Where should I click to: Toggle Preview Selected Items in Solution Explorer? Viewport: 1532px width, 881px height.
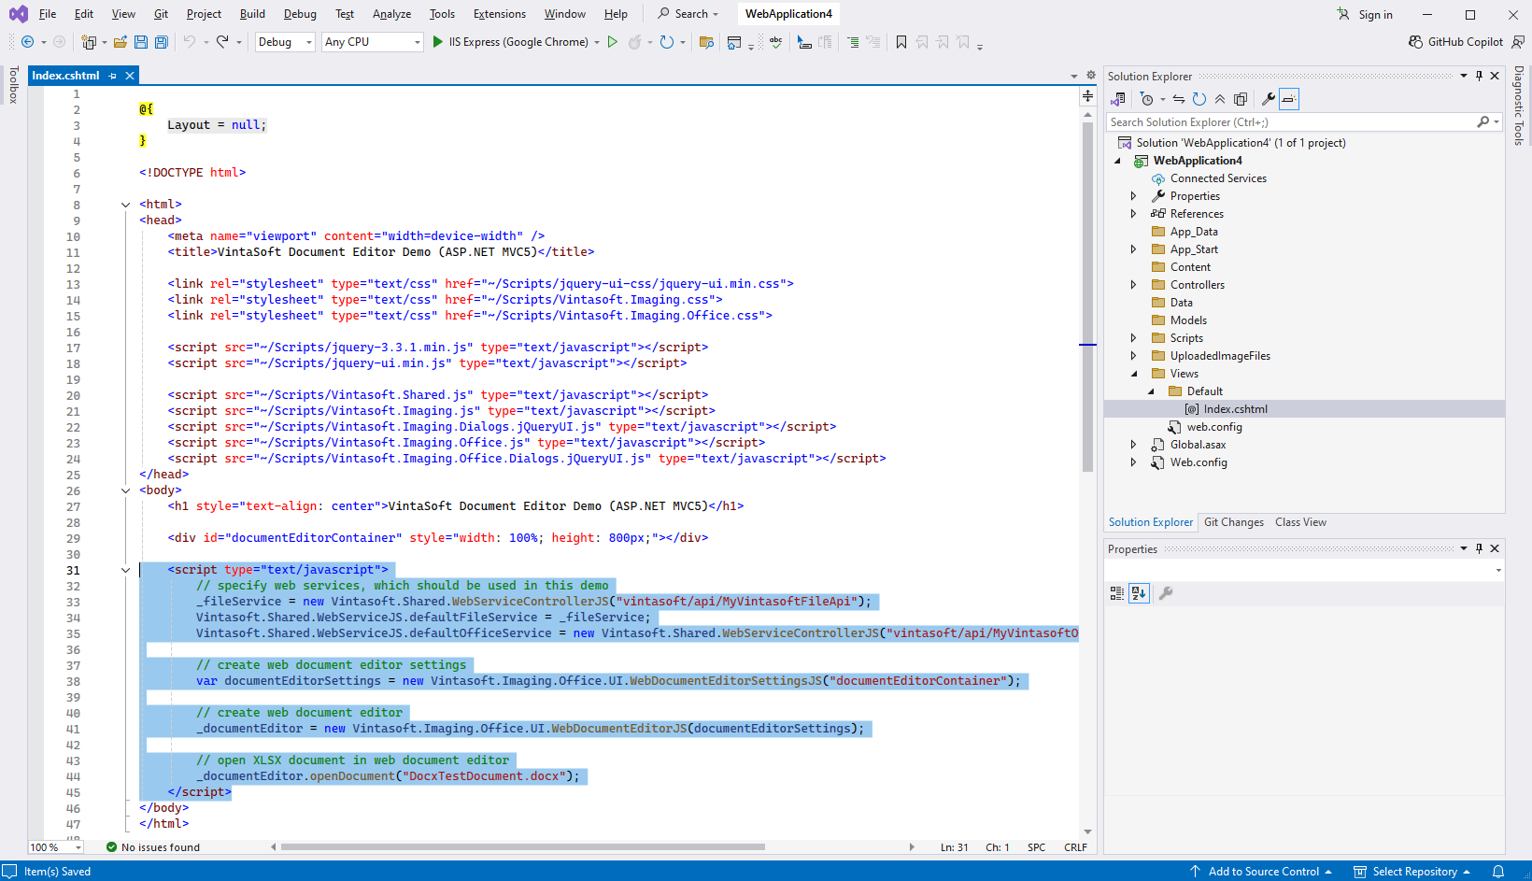point(1289,99)
